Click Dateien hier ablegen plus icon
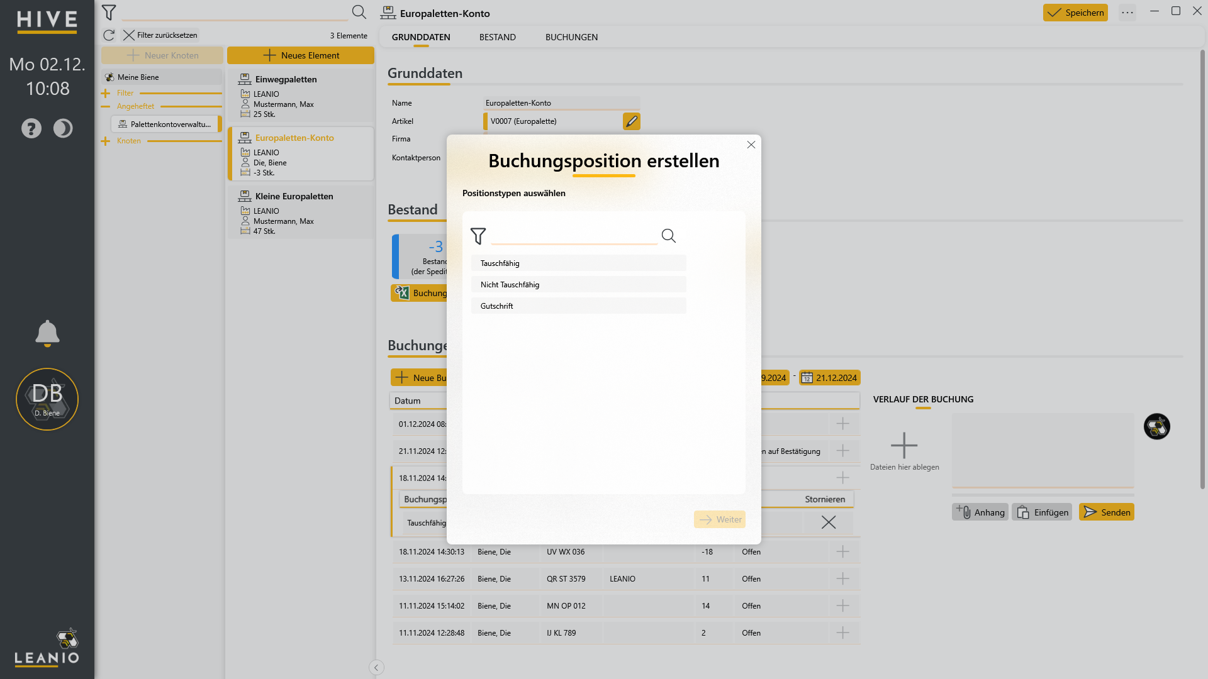 point(904,445)
